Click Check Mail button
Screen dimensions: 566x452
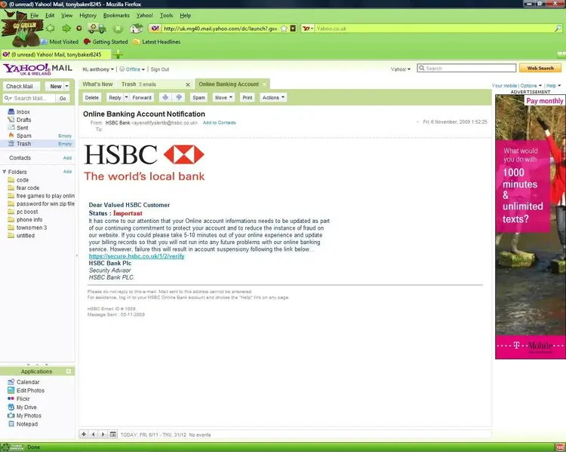click(x=21, y=87)
